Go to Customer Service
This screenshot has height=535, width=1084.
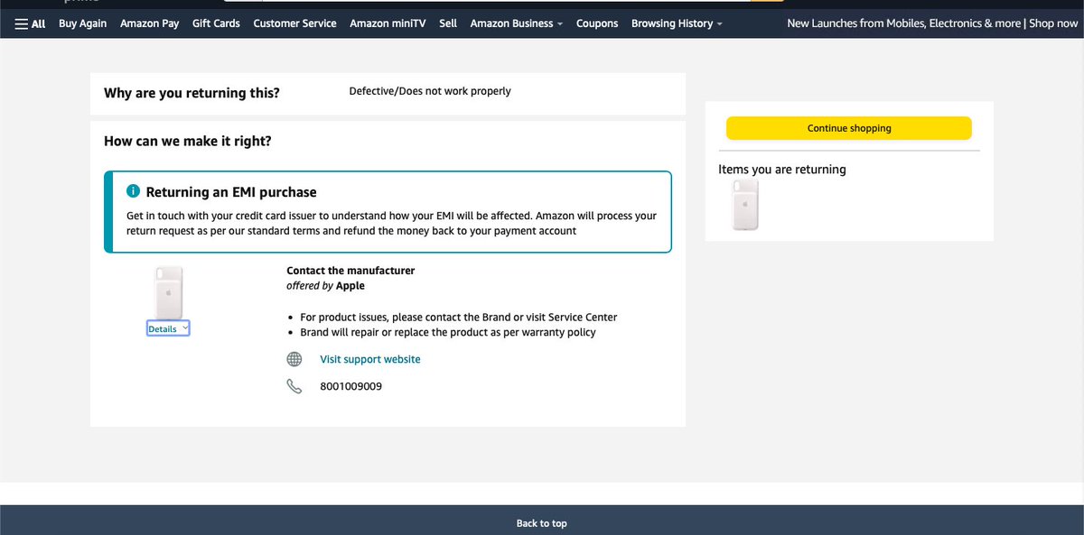point(294,23)
